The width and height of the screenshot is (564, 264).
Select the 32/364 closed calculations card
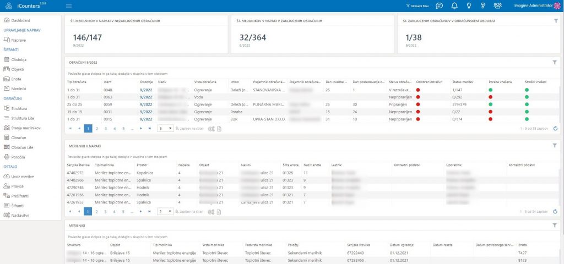313,35
